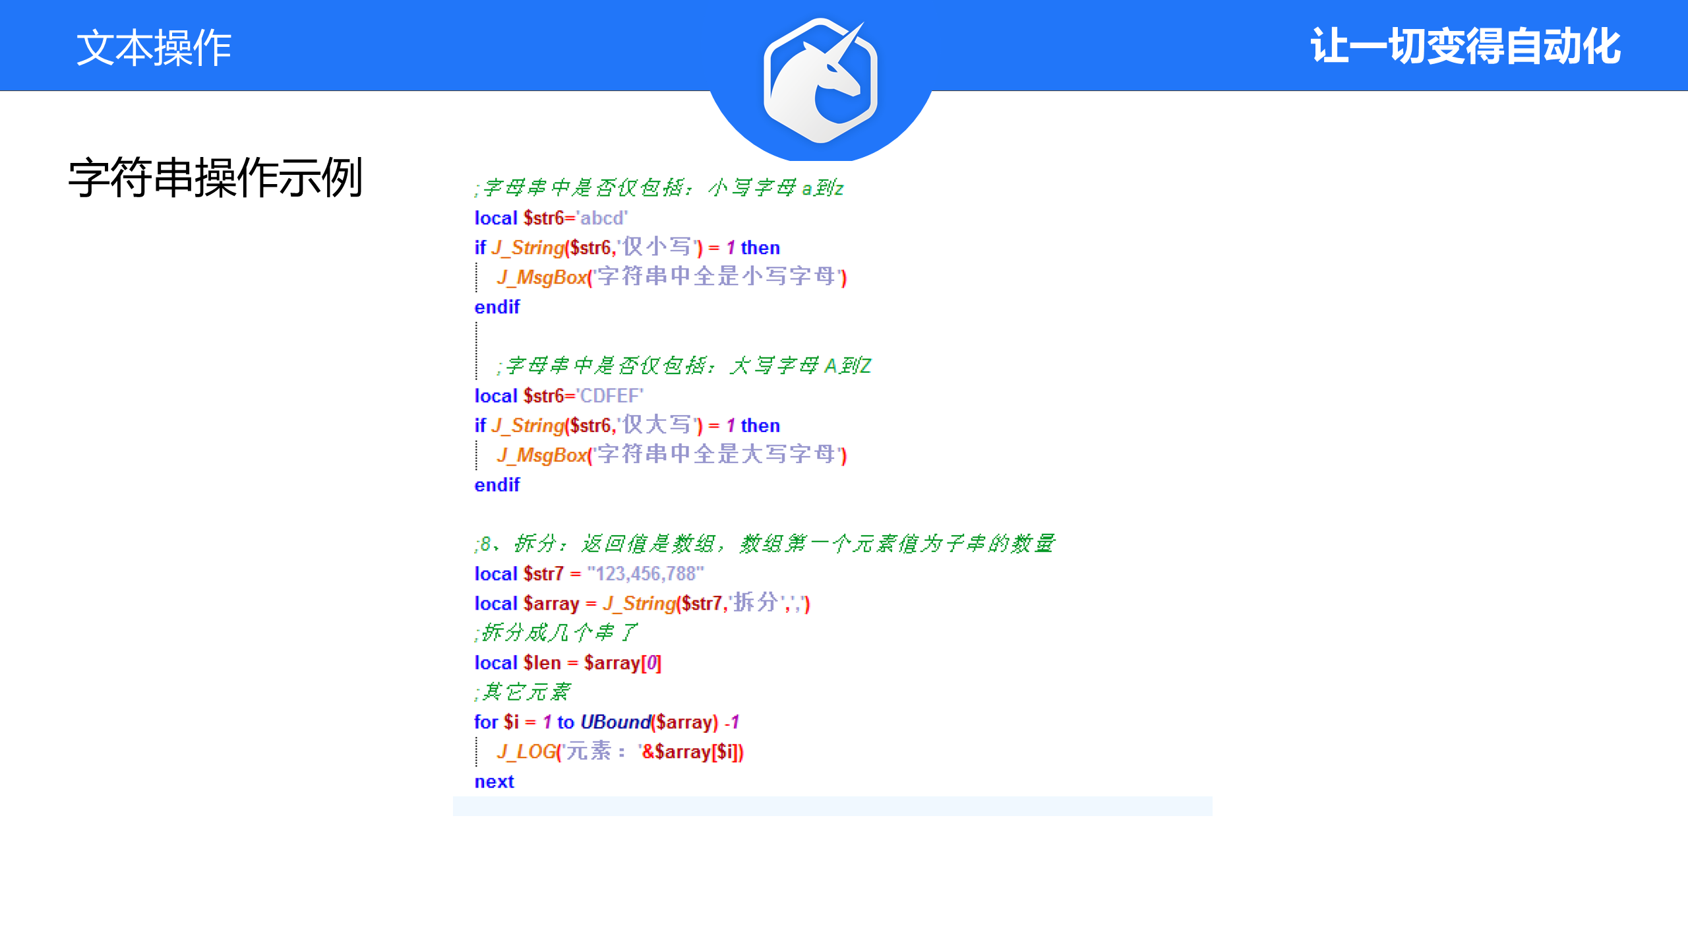
Task: Click the local $len = $array[0] line
Action: click(567, 662)
